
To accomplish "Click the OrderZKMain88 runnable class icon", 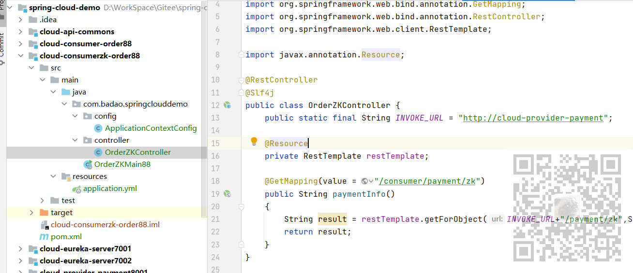I will pyautogui.click(x=88, y=164).
